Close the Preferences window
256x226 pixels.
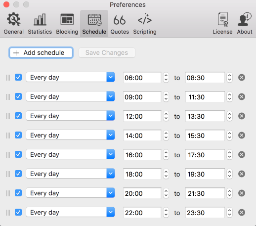coord(6,4)
